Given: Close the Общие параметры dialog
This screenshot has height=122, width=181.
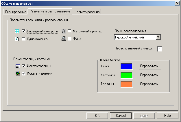Looking at the screenshot, I should point(177,3).
